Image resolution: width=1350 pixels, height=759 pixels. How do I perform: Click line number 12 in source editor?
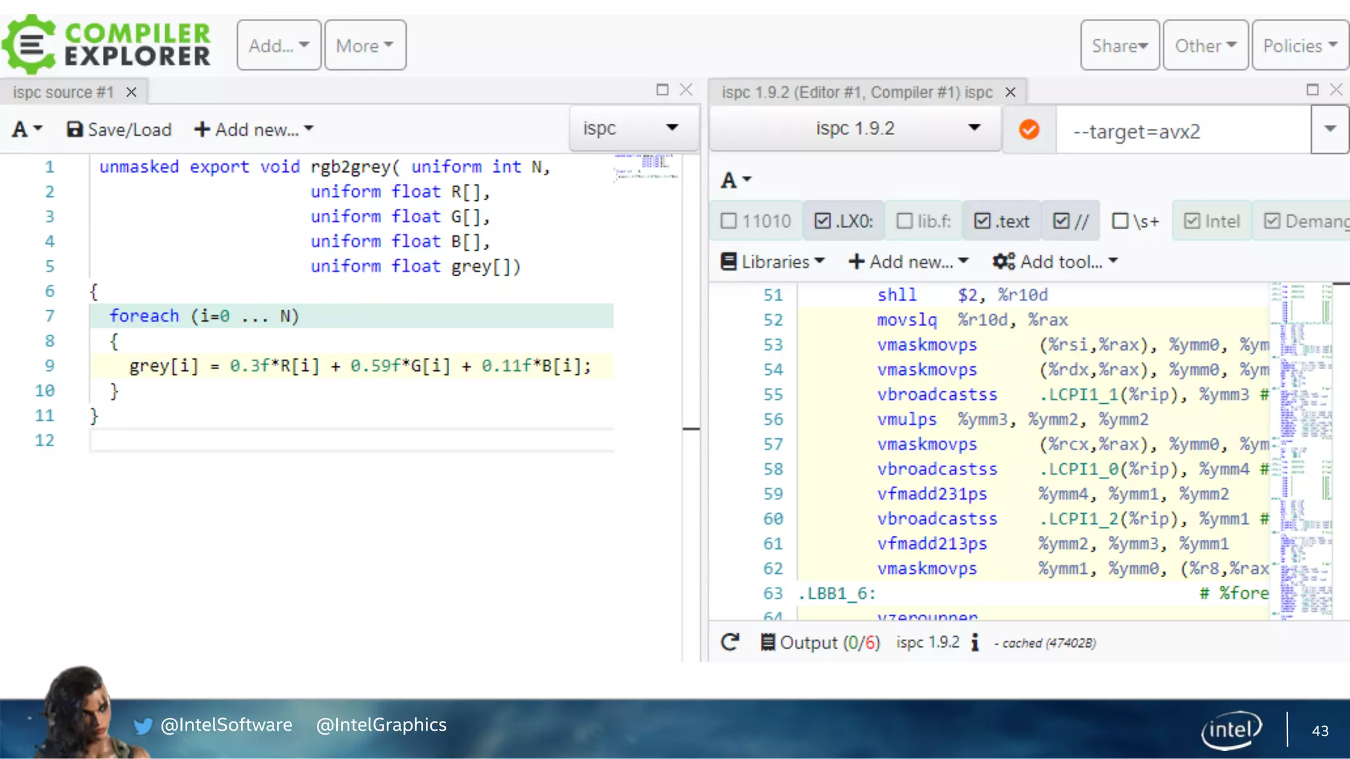(44, 440)
